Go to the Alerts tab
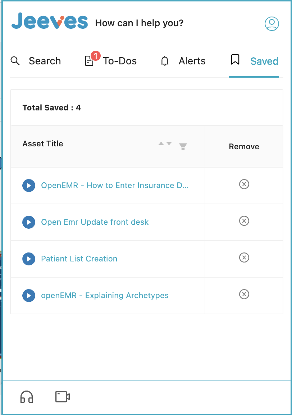The image size is (292, 415). [x=183, y=61]
